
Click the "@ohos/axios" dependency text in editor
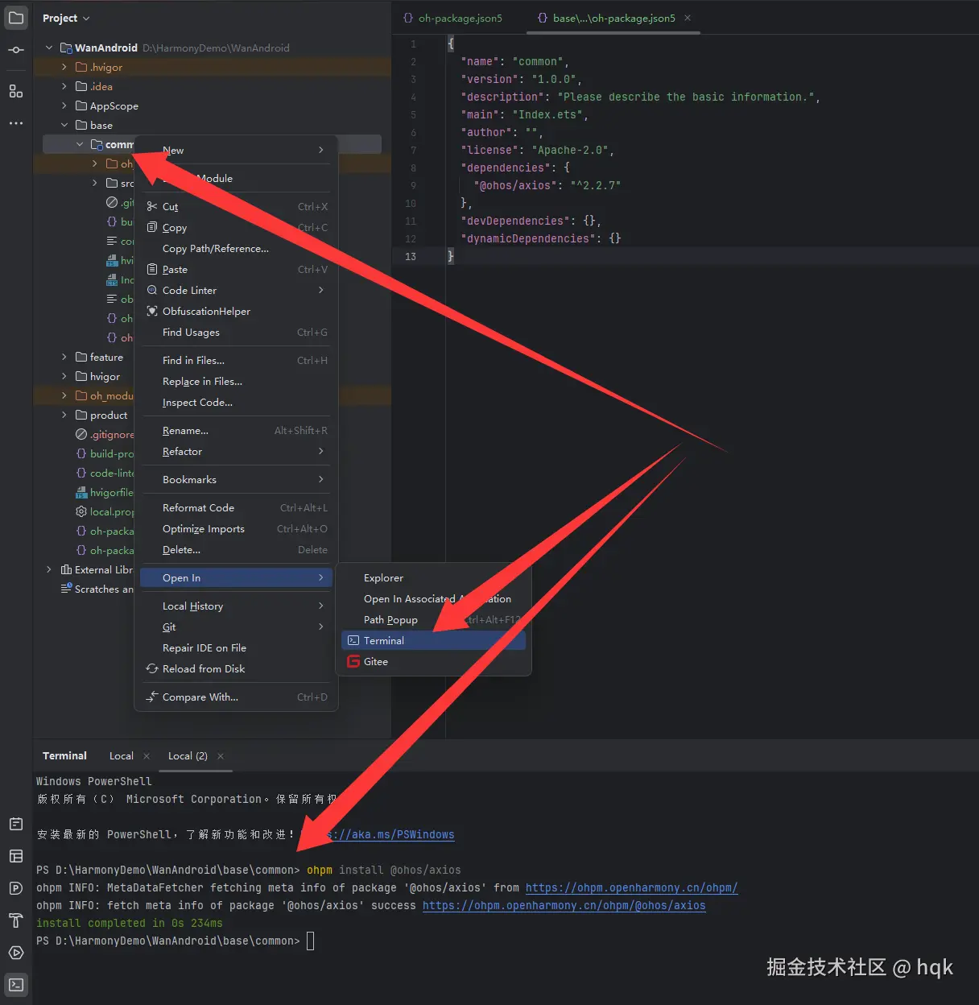tap(515, 185)
